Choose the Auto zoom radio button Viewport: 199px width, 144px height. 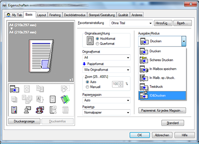(x=87, y=82)
